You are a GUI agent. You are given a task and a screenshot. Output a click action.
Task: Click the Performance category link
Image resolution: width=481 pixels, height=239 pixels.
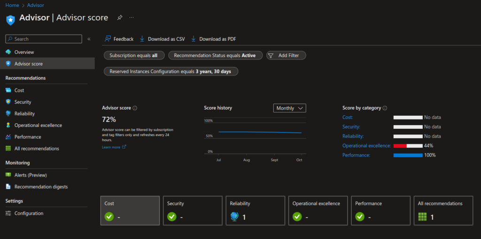tap(356, 155)
